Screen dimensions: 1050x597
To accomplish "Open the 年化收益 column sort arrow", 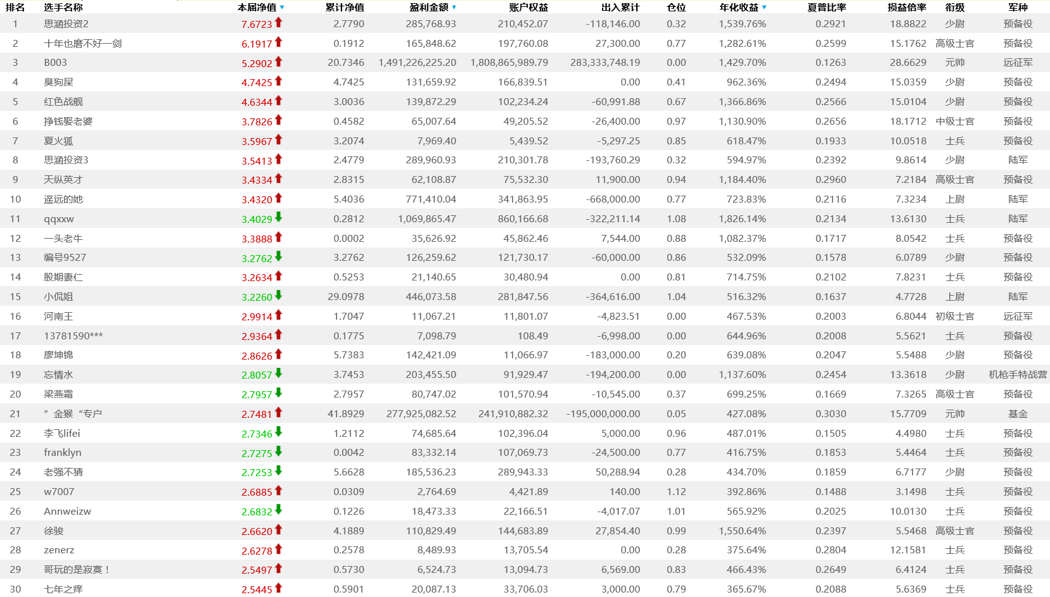I will [x=764, y=8].
